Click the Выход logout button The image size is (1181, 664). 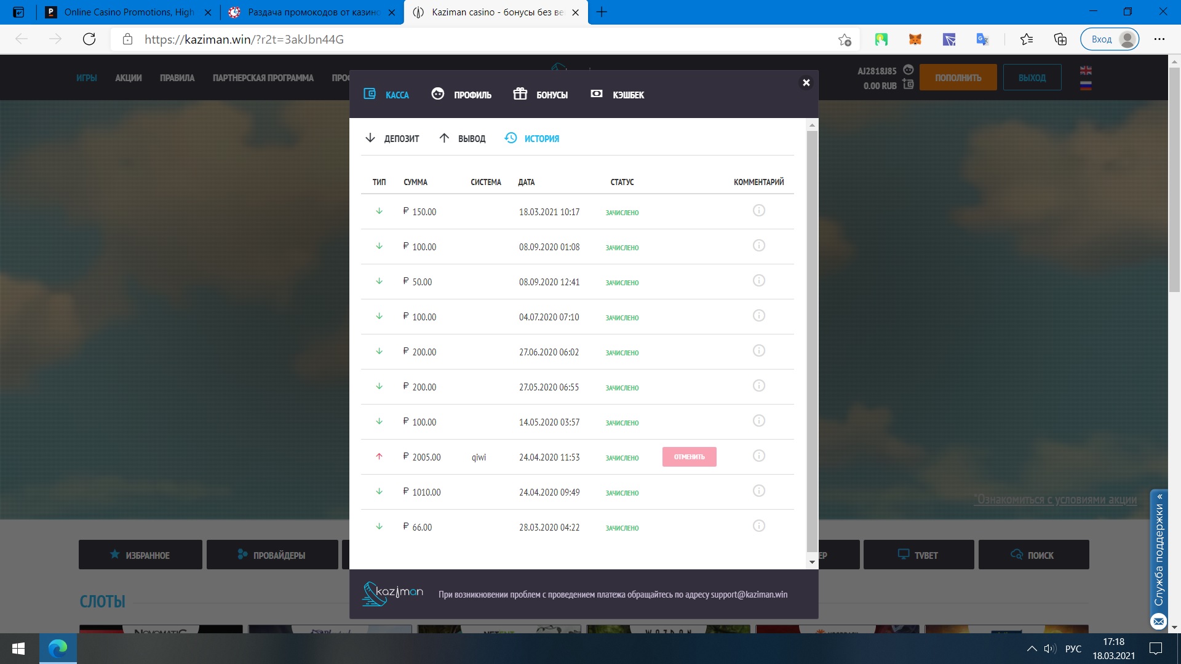1032,77
